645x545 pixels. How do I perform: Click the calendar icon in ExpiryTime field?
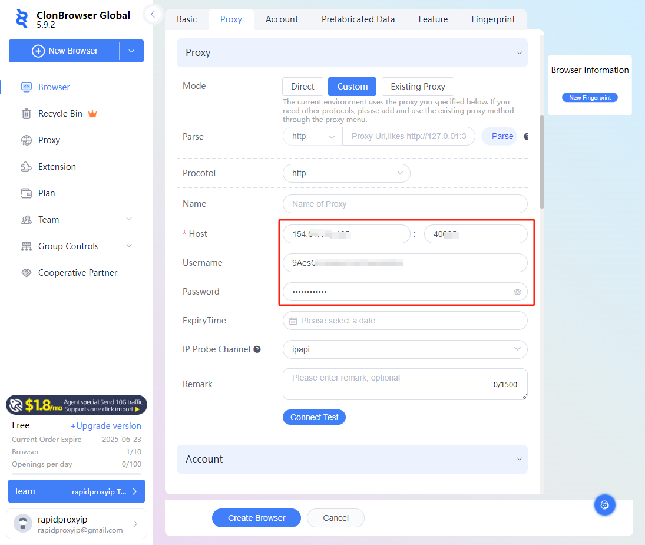click(x=293, y=321)
